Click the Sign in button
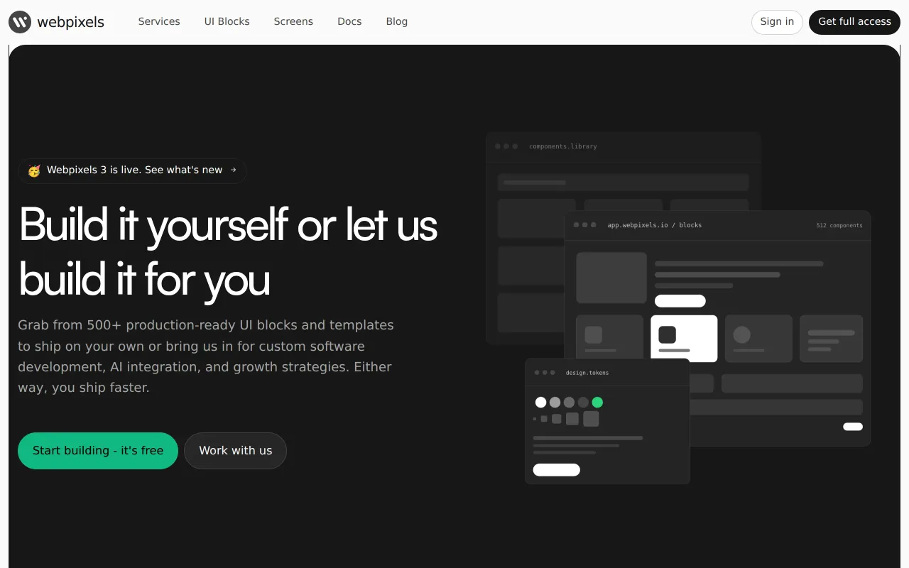The image size is (909, 568). coord(777,22)
